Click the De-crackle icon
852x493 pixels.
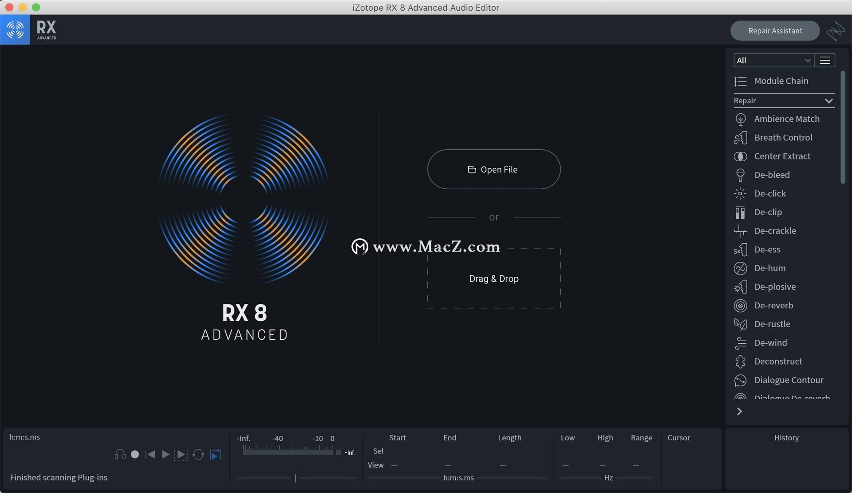coord(740,231)
